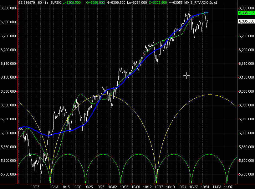Select the 10/02 date on time axis
The image size is (255, 189).
coord(112,186)
